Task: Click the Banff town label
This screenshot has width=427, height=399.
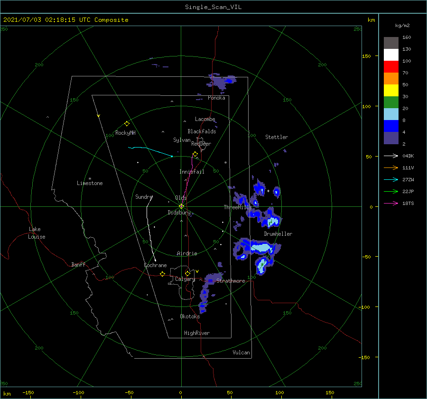Action: (x=78, y=265)
